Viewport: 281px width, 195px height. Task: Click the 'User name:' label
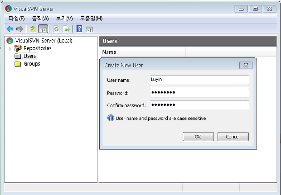coord(119,80)
